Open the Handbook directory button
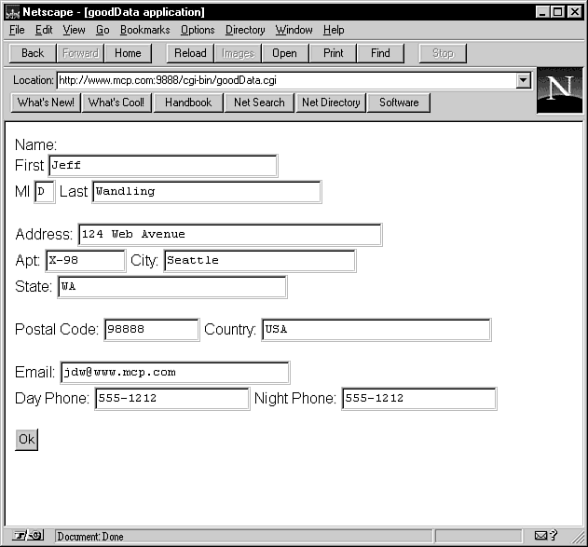Image resolution: width=588 pixels, height=547 pixels. (188, 103)
